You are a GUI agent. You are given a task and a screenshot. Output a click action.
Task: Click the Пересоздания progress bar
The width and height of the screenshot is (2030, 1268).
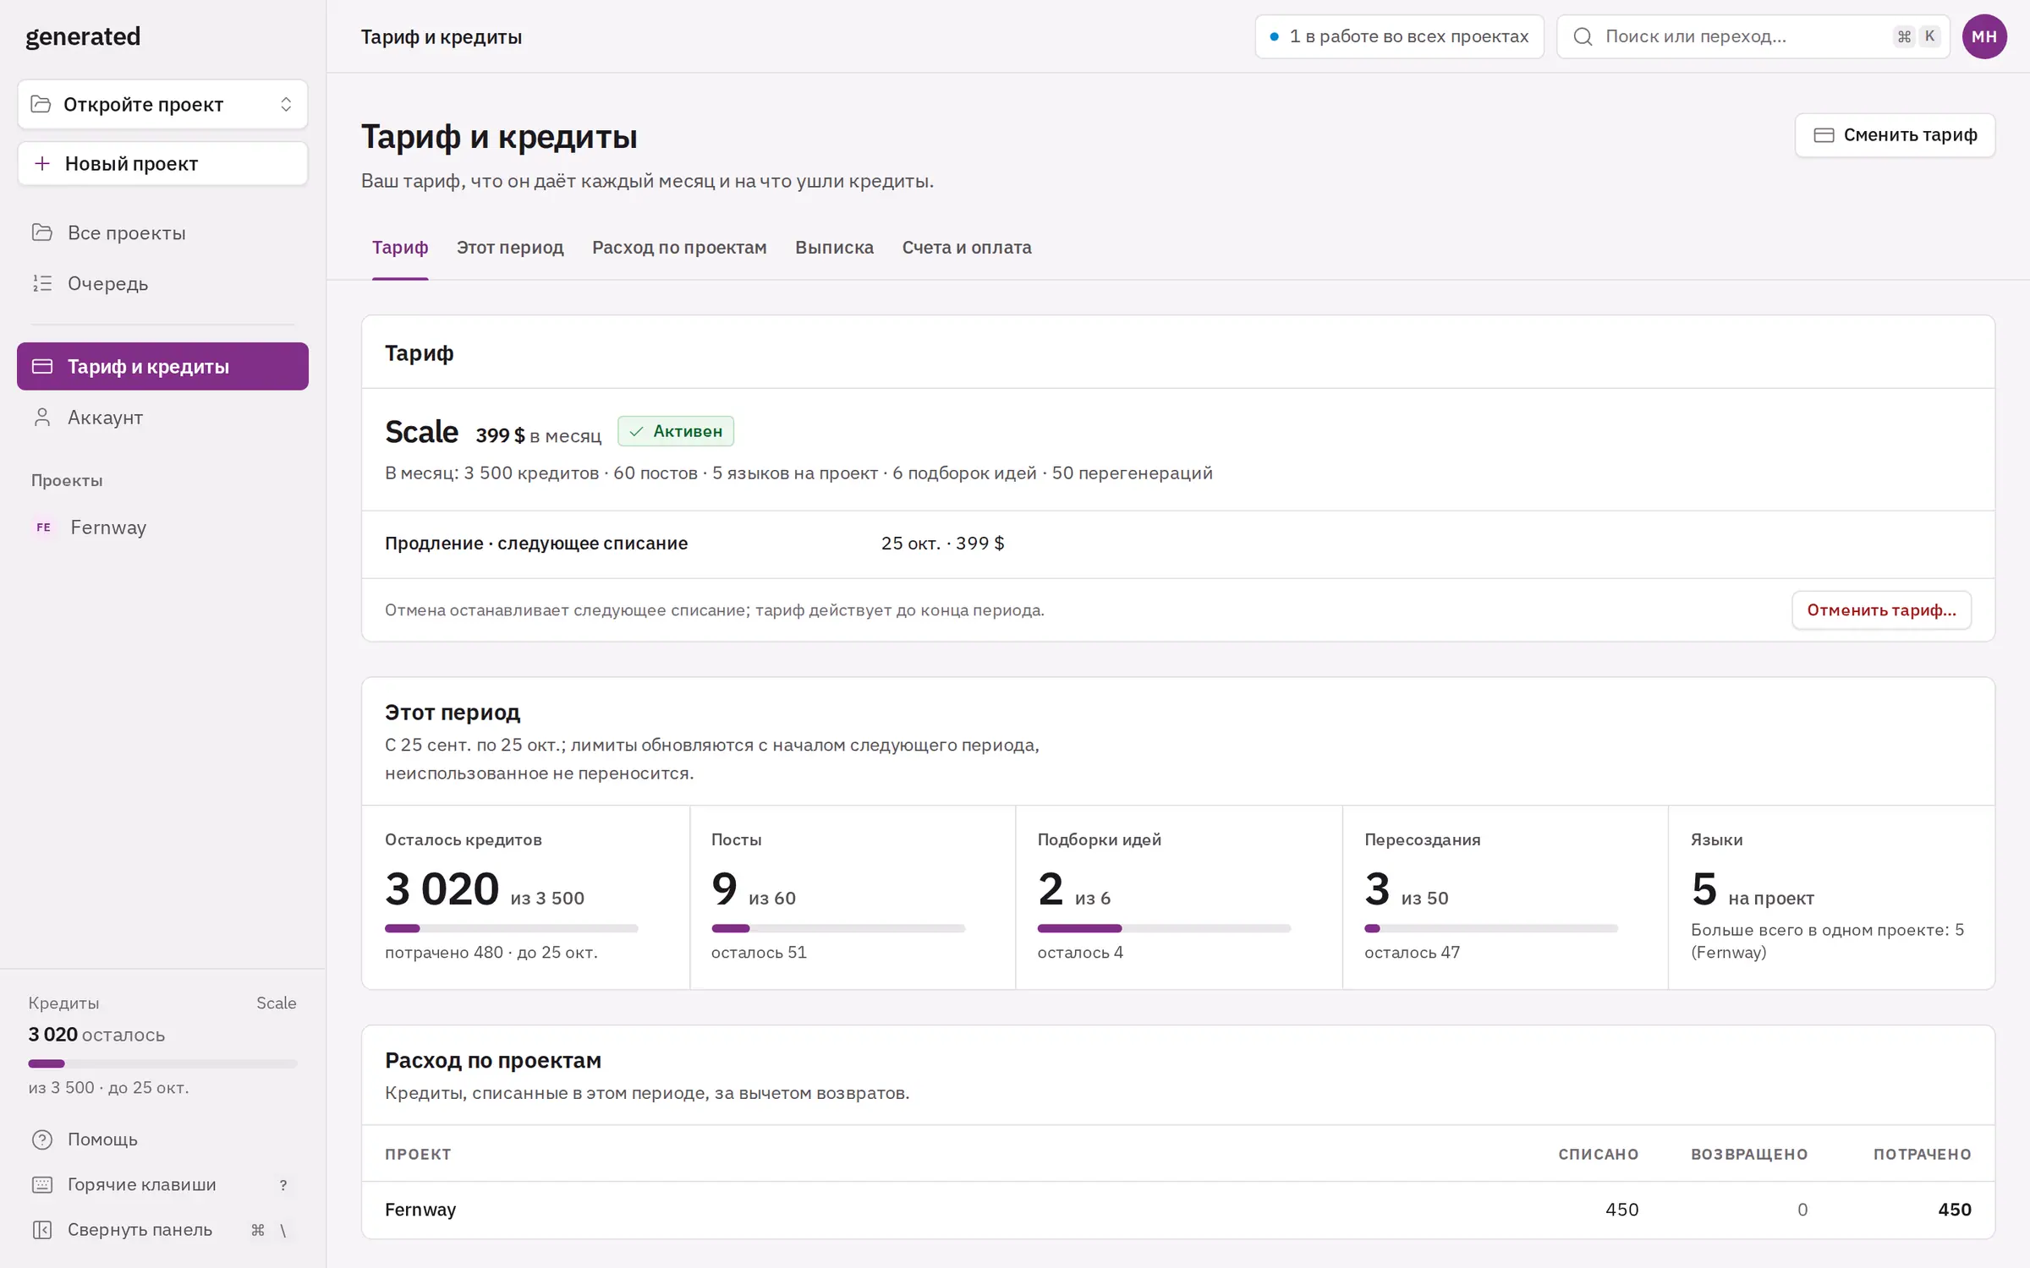[x=1490, y=928]
